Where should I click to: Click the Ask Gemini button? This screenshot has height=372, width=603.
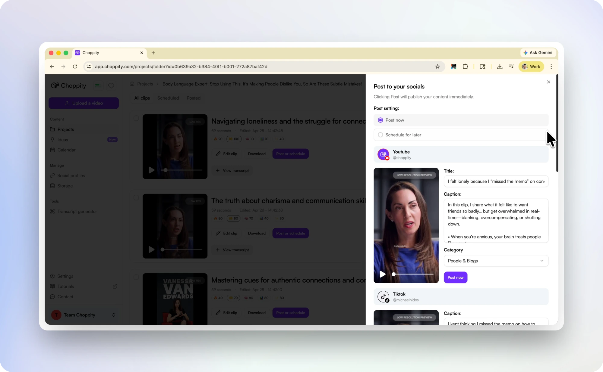pyautogui.click(x=538, y=53)
